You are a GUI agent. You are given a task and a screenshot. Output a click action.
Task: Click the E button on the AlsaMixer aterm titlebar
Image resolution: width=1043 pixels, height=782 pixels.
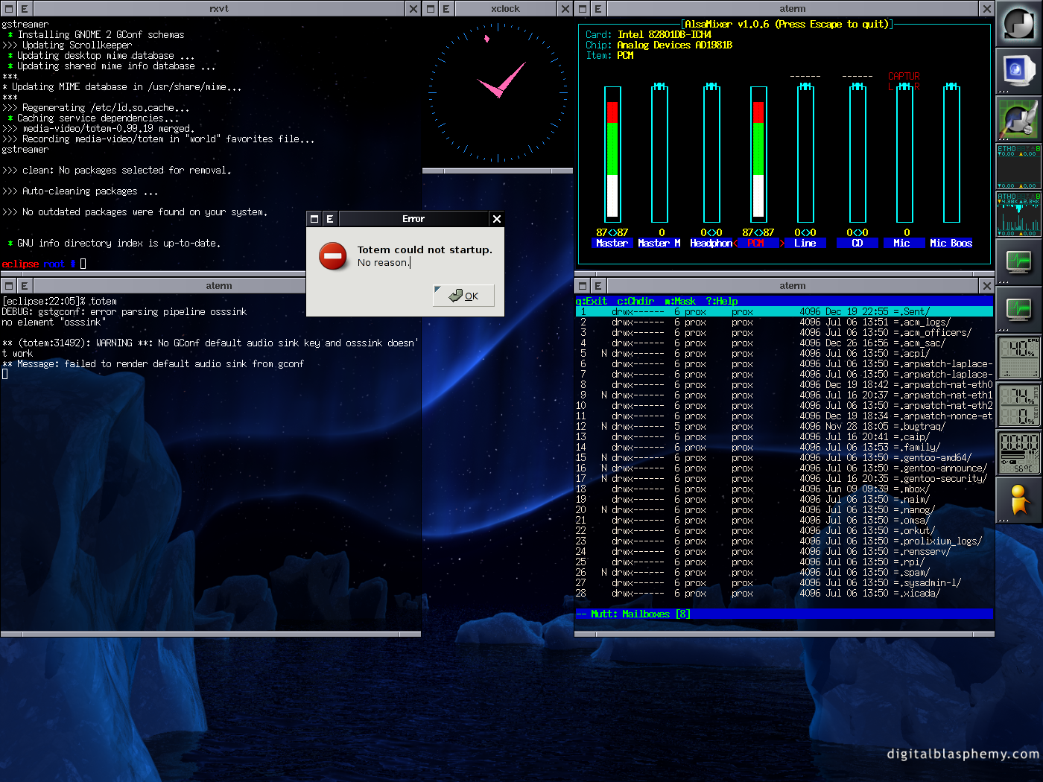598,9
